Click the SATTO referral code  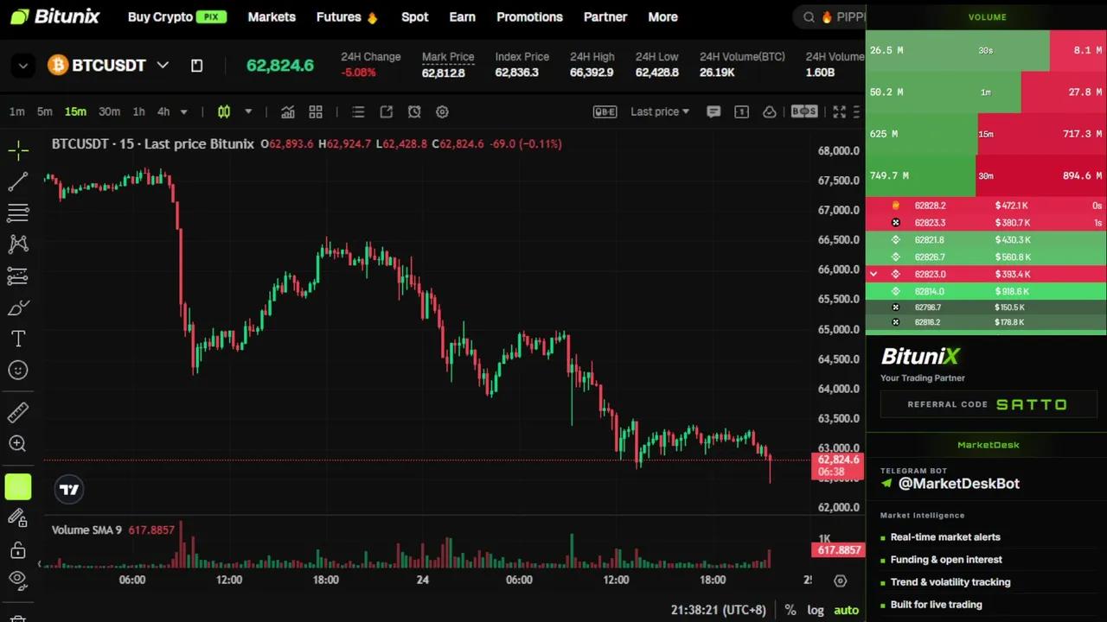[1032, 404]
